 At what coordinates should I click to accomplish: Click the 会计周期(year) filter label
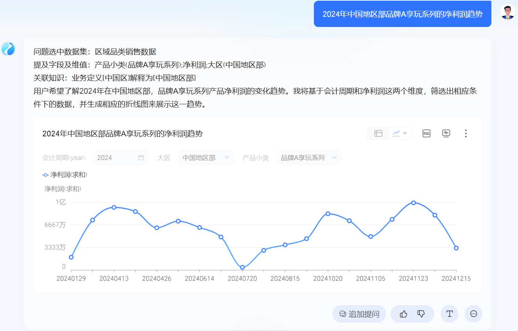coord(64,157)
